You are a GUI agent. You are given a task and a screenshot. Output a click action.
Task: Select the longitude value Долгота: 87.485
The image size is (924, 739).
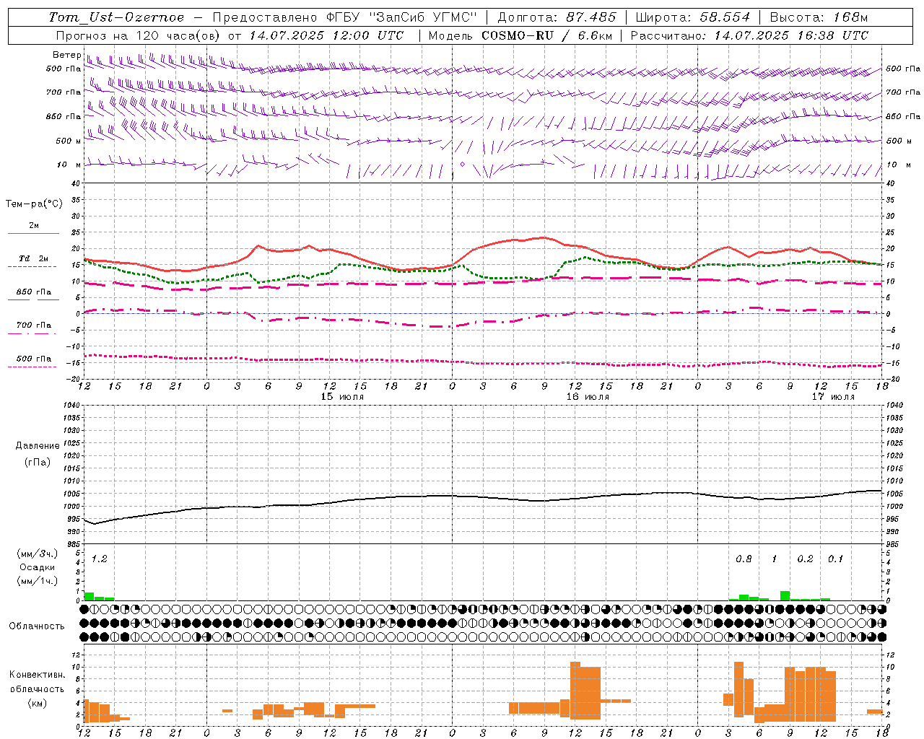pyautogui.click(x=557, y=17)
